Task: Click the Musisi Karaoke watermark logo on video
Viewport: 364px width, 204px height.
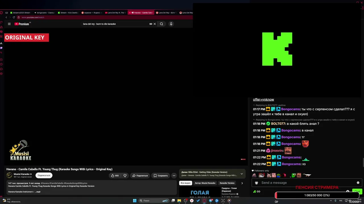Action: click(x=20, y=150)
